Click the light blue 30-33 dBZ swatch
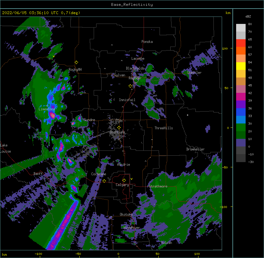The width and height of the screenshot is (264, 258). (x=241, y=120)
